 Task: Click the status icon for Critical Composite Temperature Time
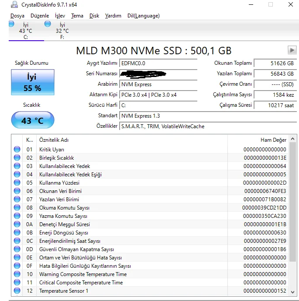pyautogui.click(x=17, y=282)
